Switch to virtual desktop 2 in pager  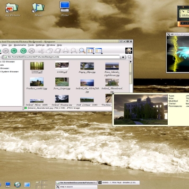click(x=44, y=183)
